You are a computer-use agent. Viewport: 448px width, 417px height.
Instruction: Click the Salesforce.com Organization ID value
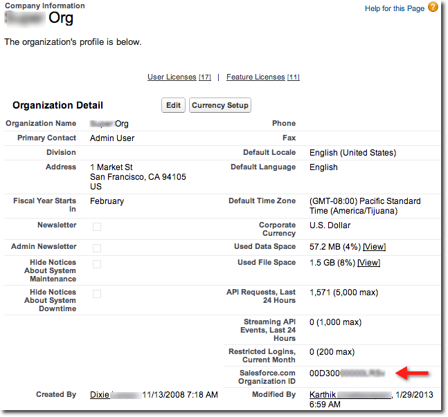click(x=346, y=373)
